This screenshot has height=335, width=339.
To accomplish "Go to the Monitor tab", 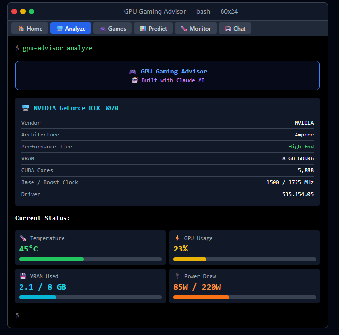I will [x=196, y=28].
